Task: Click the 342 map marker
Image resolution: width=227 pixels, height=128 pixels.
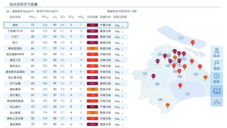Action: point(175,51)
